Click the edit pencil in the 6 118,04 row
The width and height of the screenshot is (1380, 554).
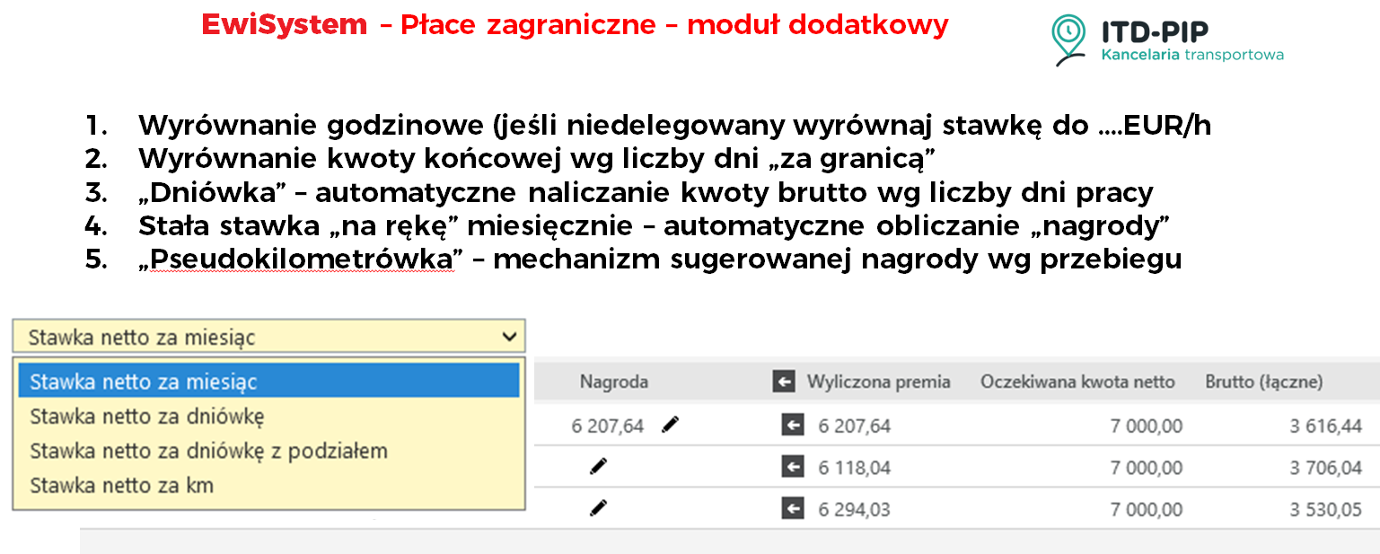tap(598, 466)
